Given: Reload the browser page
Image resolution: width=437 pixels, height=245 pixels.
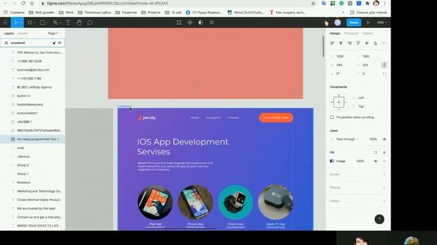Looking at the screenshot, I should (x=23, y=3).
